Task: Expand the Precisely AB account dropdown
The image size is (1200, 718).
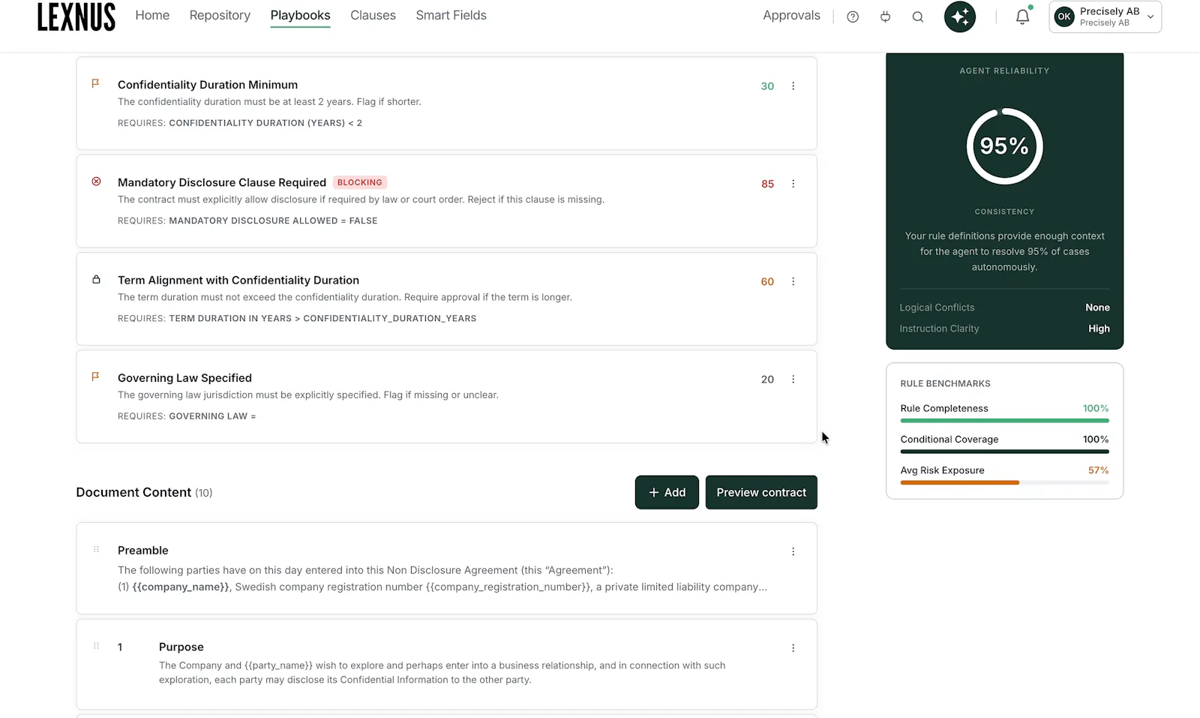Action: (1150, 17)
